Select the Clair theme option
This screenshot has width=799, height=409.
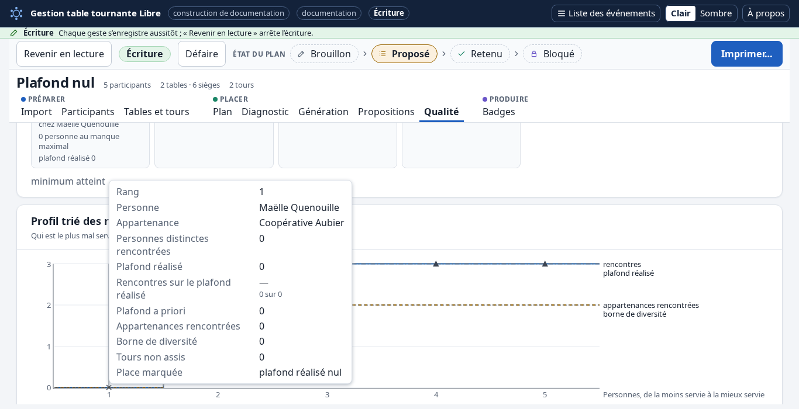681,13
